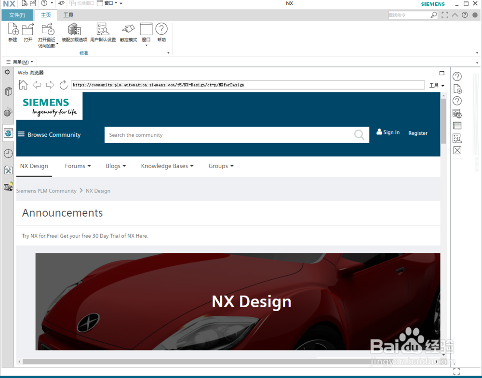
Task: Toggle full screen mode icon in ribbon
Action: click(445, 15)
